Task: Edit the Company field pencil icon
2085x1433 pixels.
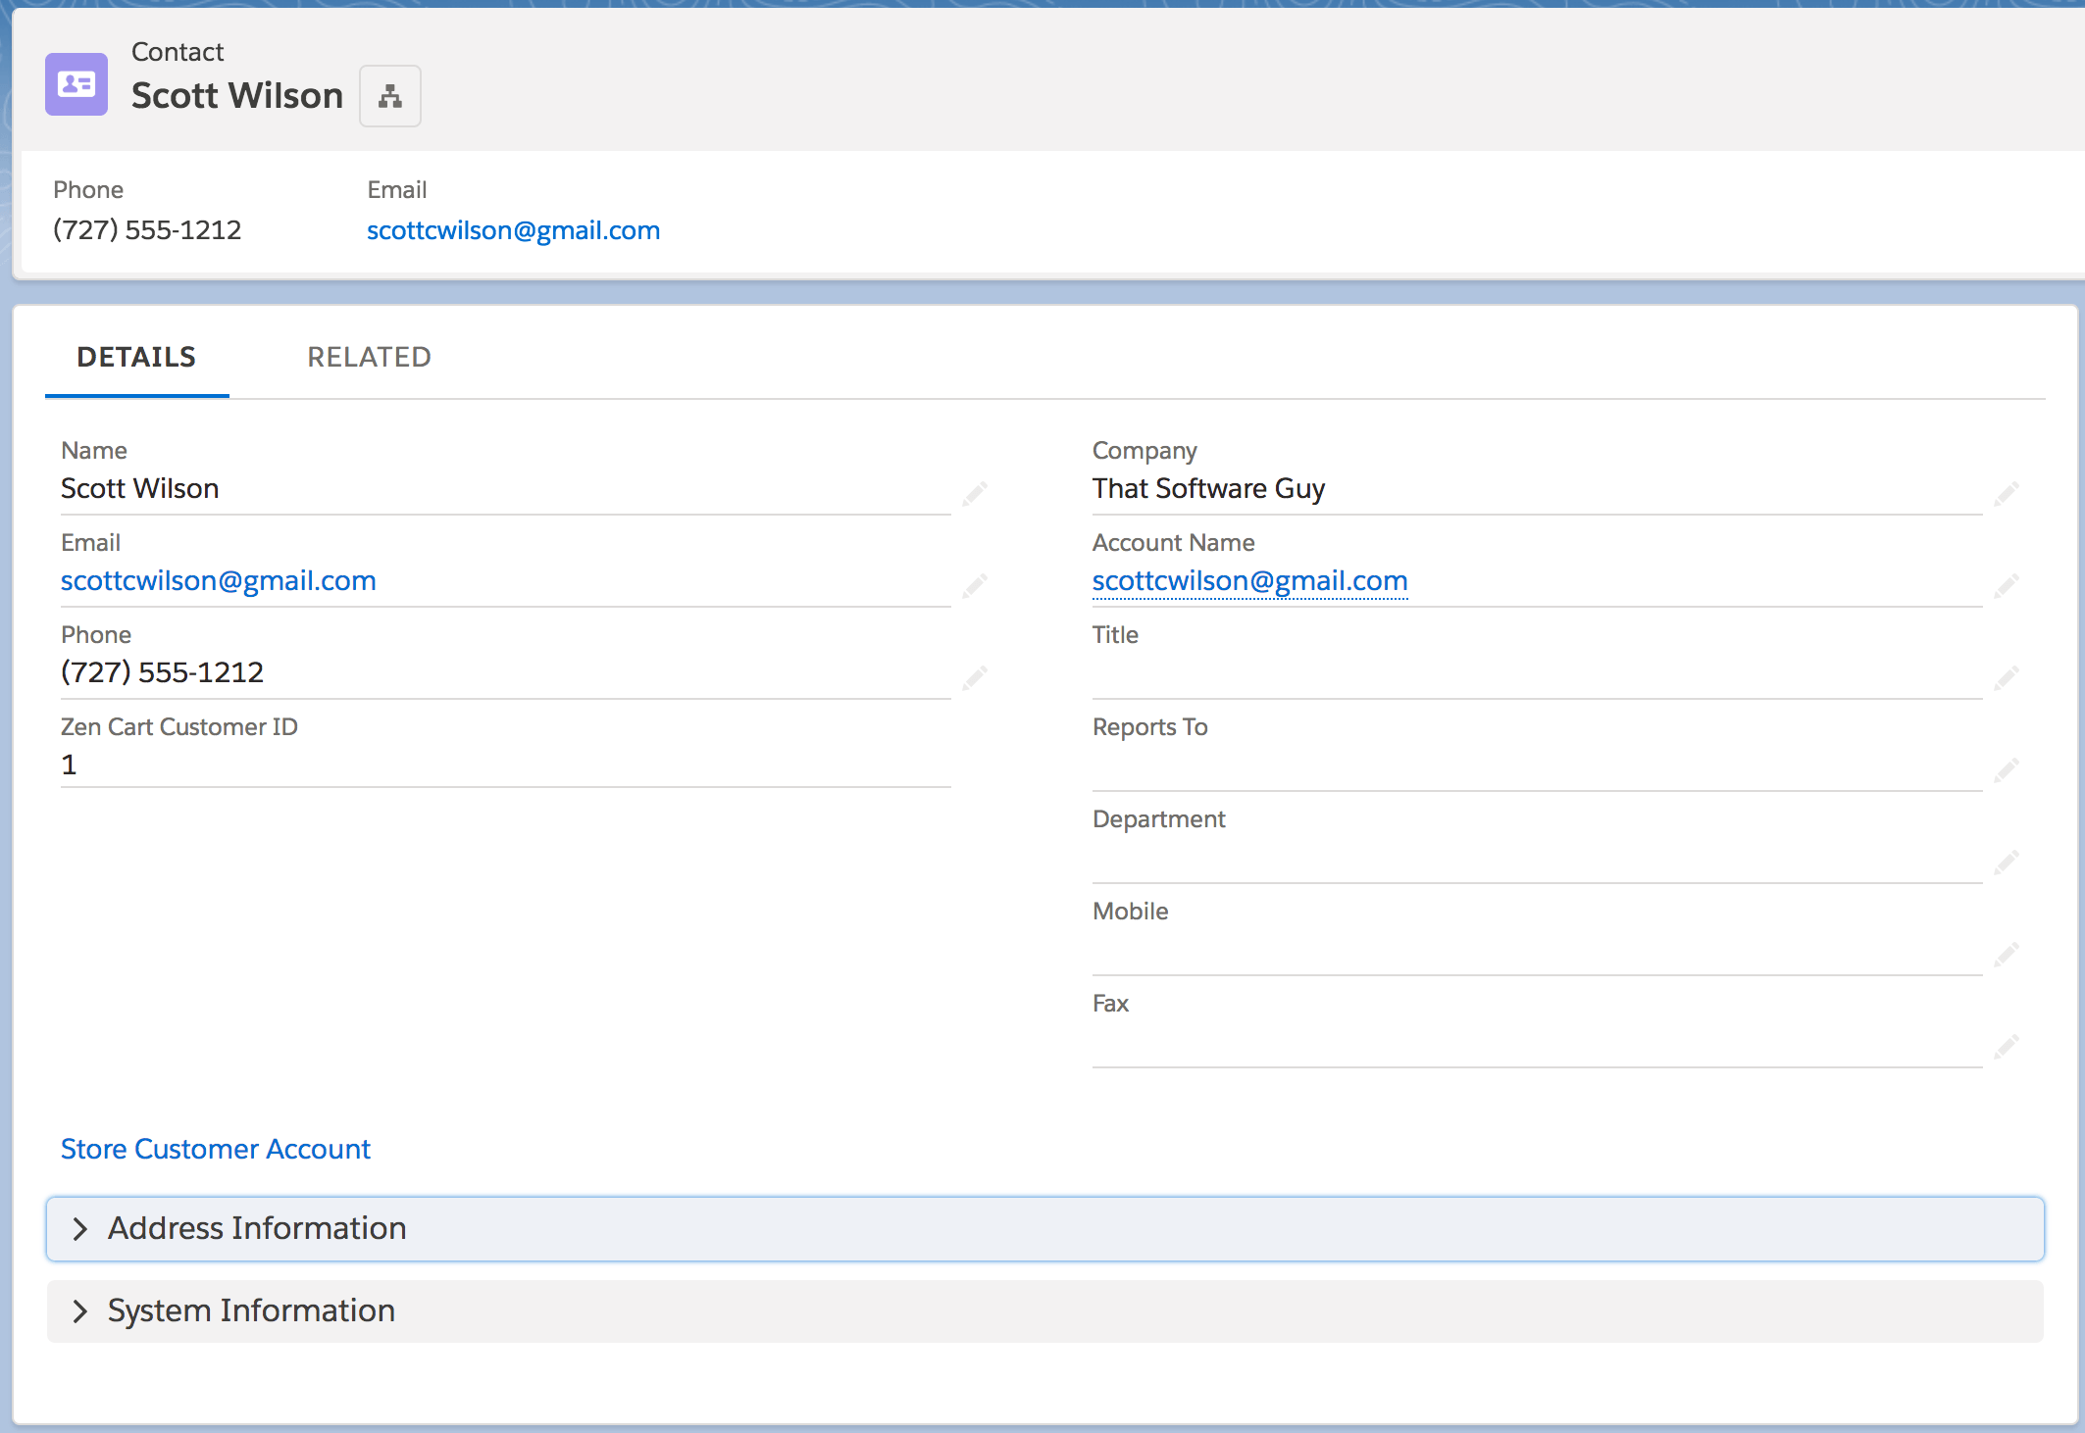Action: [2007, 494]
